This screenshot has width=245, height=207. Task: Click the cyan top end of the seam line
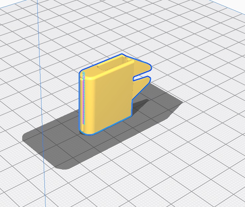coord(84,73)
